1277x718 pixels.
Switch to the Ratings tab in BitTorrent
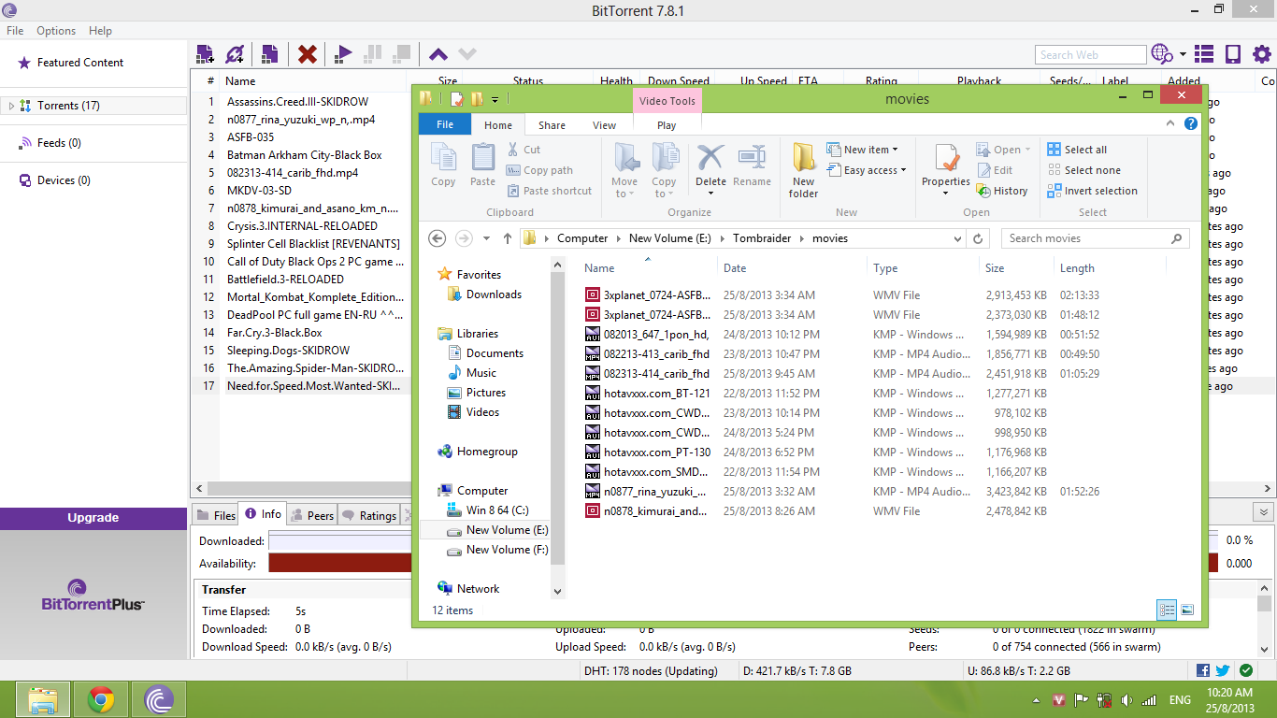[368, 515]
